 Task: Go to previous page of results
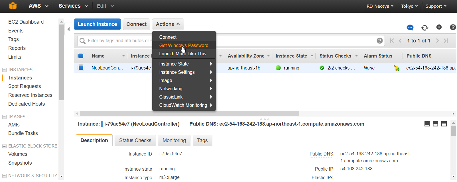[x=400, y=41]
